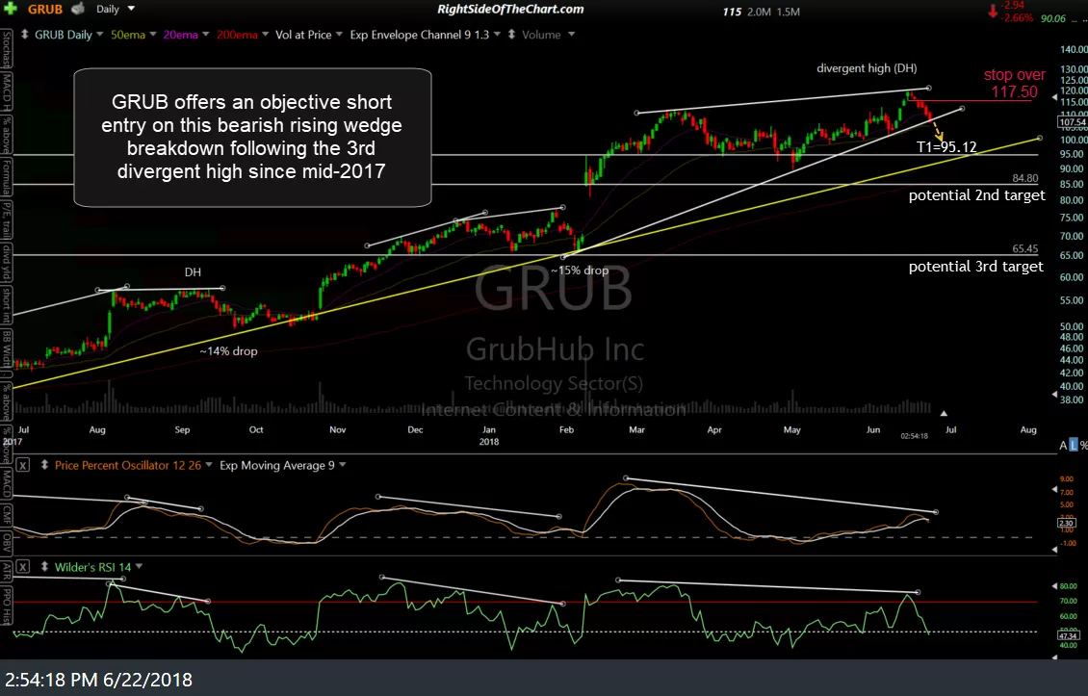This screenshot has height=696, width=1088.
Task: Click move arrows icon beside Wilder's RSI
Action: click(x=44, y=567)
